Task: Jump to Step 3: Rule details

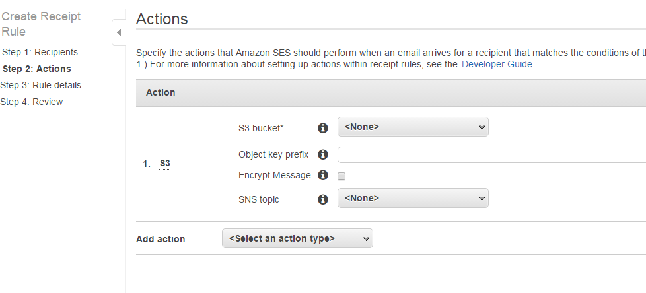Action: 41,85
